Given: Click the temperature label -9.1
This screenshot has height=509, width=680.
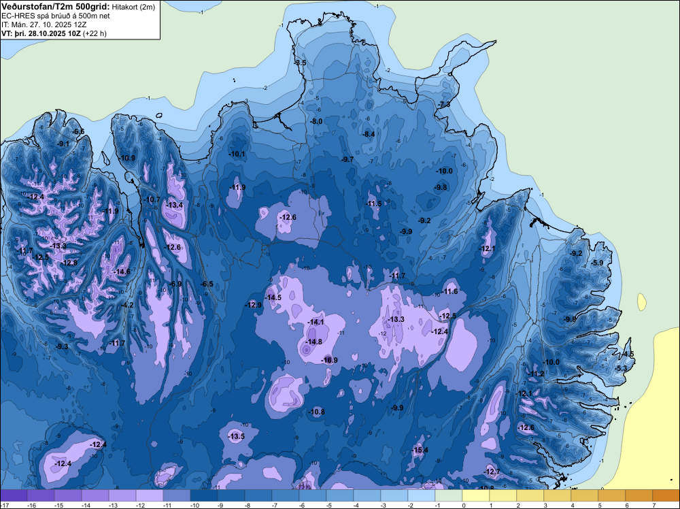Looking at the screenshot, I should pos(63,144).
